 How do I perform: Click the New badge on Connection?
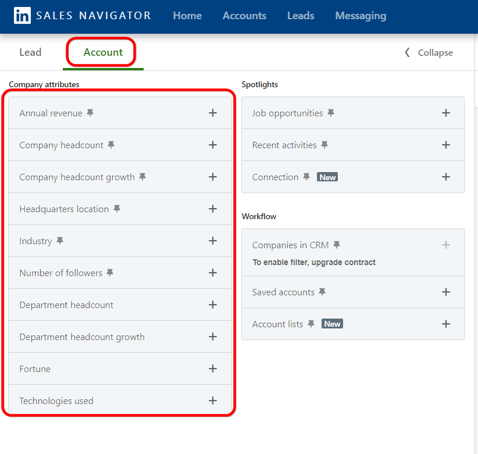click(x=327, y=177)
